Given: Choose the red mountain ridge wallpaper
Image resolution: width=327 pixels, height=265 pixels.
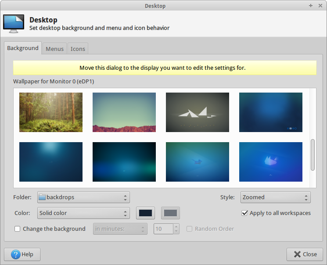Looking at the screenshot, I should pos(124,112).
